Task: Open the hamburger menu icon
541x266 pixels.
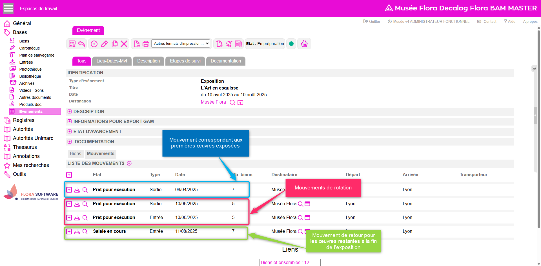Action: click(x=8, y=8)
